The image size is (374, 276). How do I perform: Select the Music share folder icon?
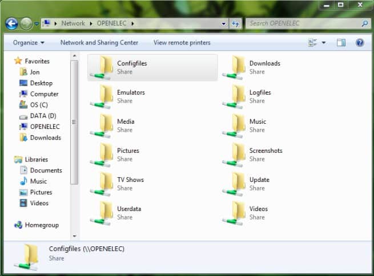pos(234,125)
